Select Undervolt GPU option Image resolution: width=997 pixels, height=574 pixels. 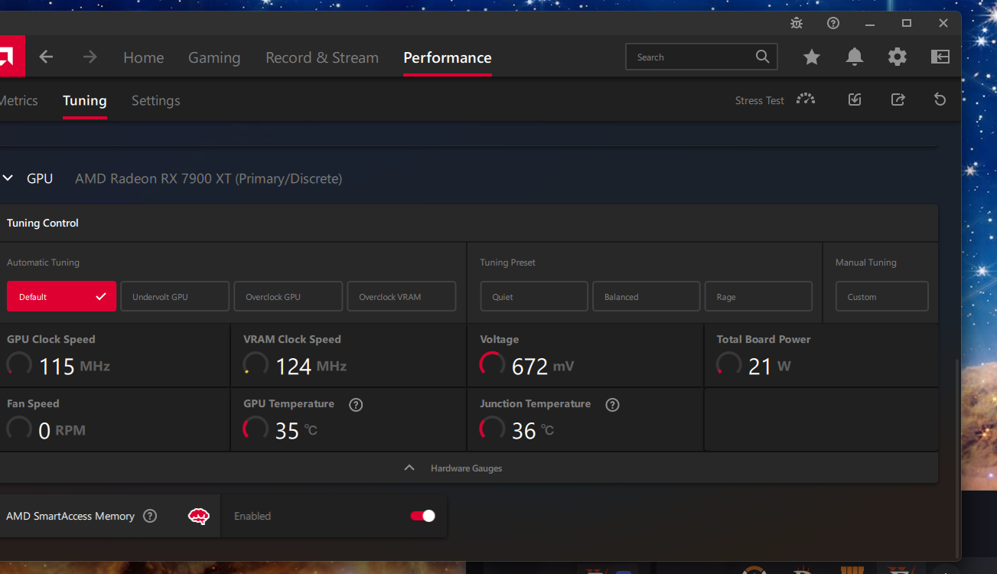tap(174, 296)
